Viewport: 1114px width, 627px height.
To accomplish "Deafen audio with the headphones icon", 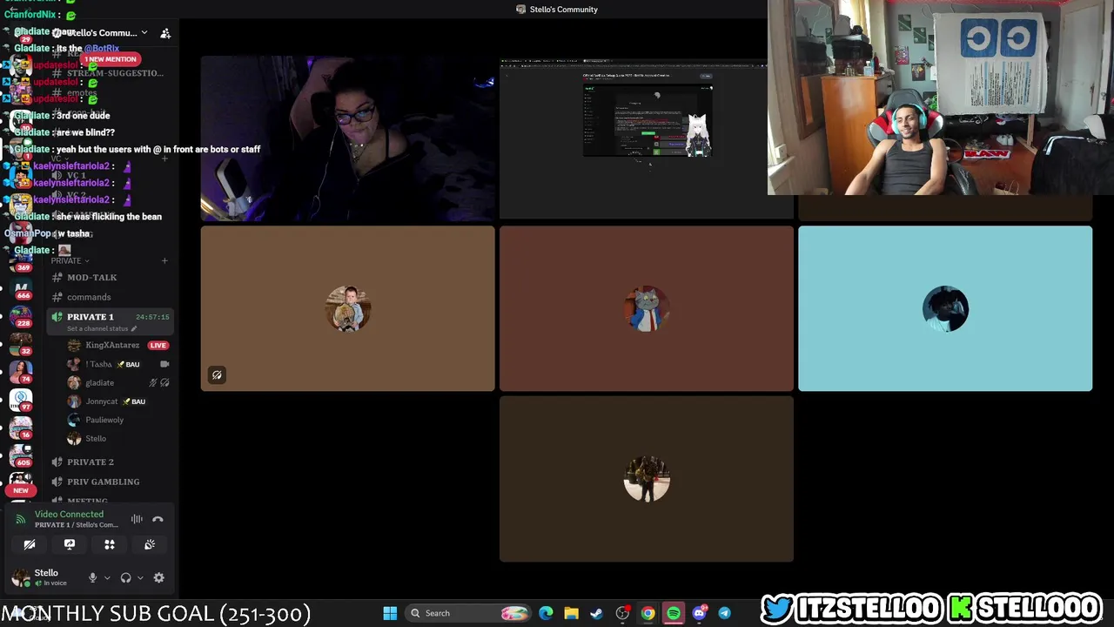I will point(125,577).
